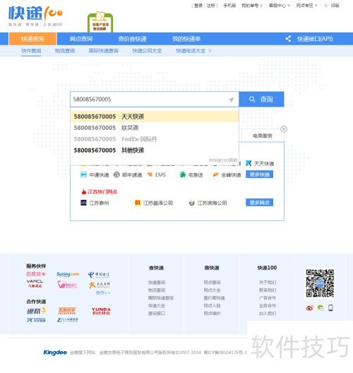The height and width of the screenshot is (373, 353).
Task: Open the 江苏滨海公司 outlet icon
Action: click(192, 203)
